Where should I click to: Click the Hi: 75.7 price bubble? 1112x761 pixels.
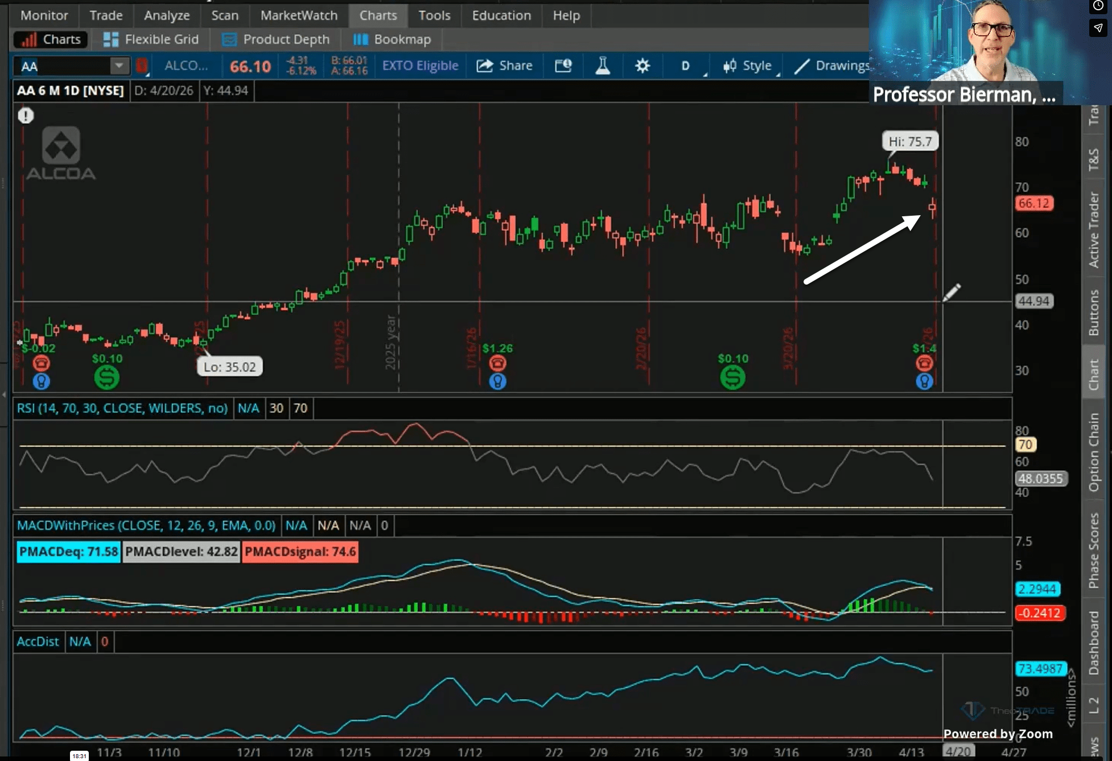point(910,141)
